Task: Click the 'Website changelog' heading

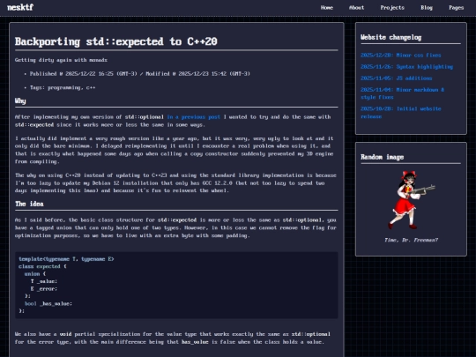Action: [391, 37]
